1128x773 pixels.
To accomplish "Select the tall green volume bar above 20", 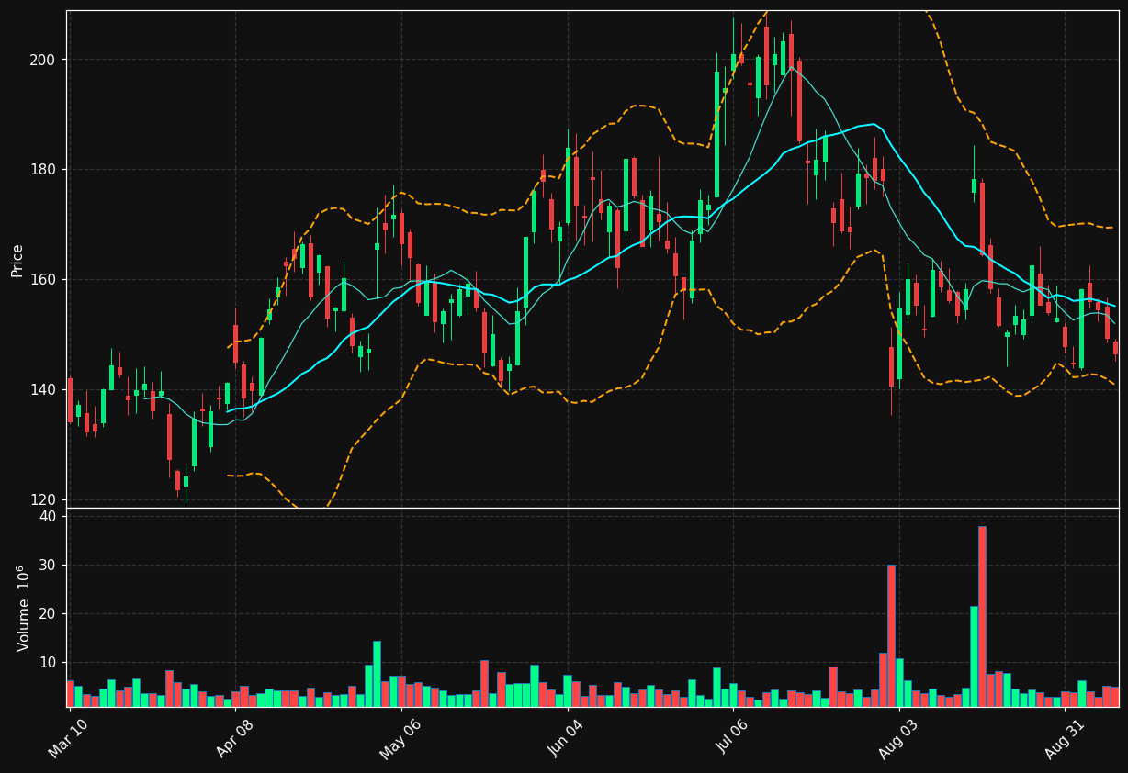I will [974, 656].
